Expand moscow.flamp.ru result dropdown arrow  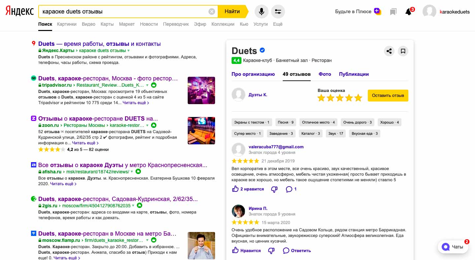click(x=147, y=240)
